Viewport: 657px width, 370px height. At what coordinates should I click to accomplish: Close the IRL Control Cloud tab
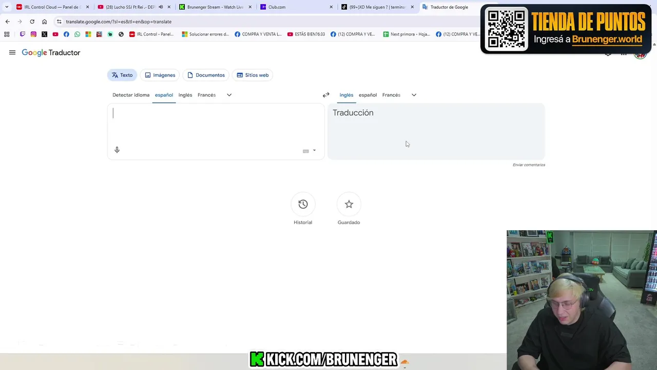pos(87,7)
